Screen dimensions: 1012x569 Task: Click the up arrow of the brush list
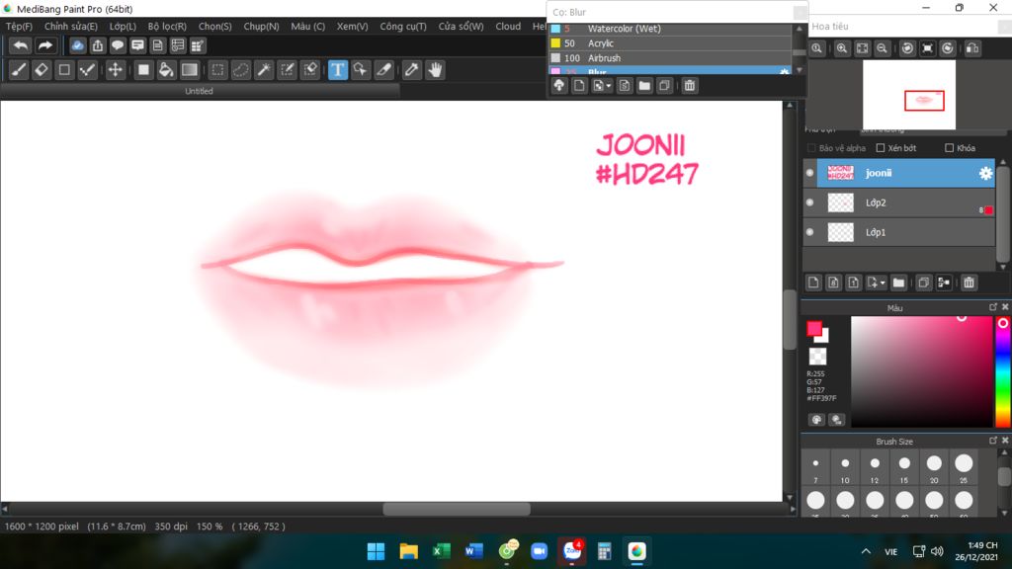pyautogui.click(x=800, y=29)
